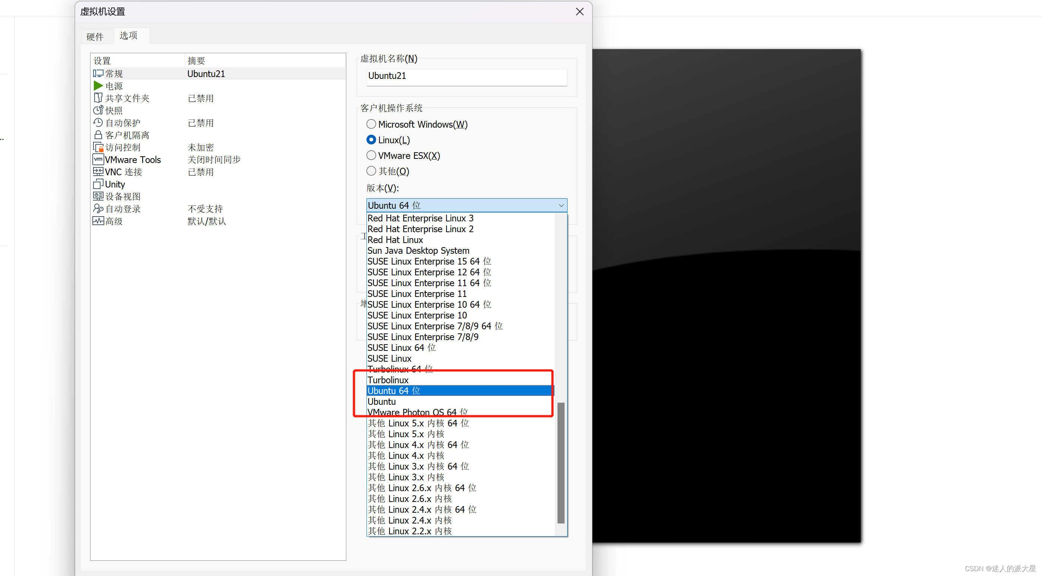Viewport: 1042px width, 576px height.
Task: Choose SUSE Linux Enterprise 7/8/9 64 位
Action: pyautogui.click(x=461, y=326)
